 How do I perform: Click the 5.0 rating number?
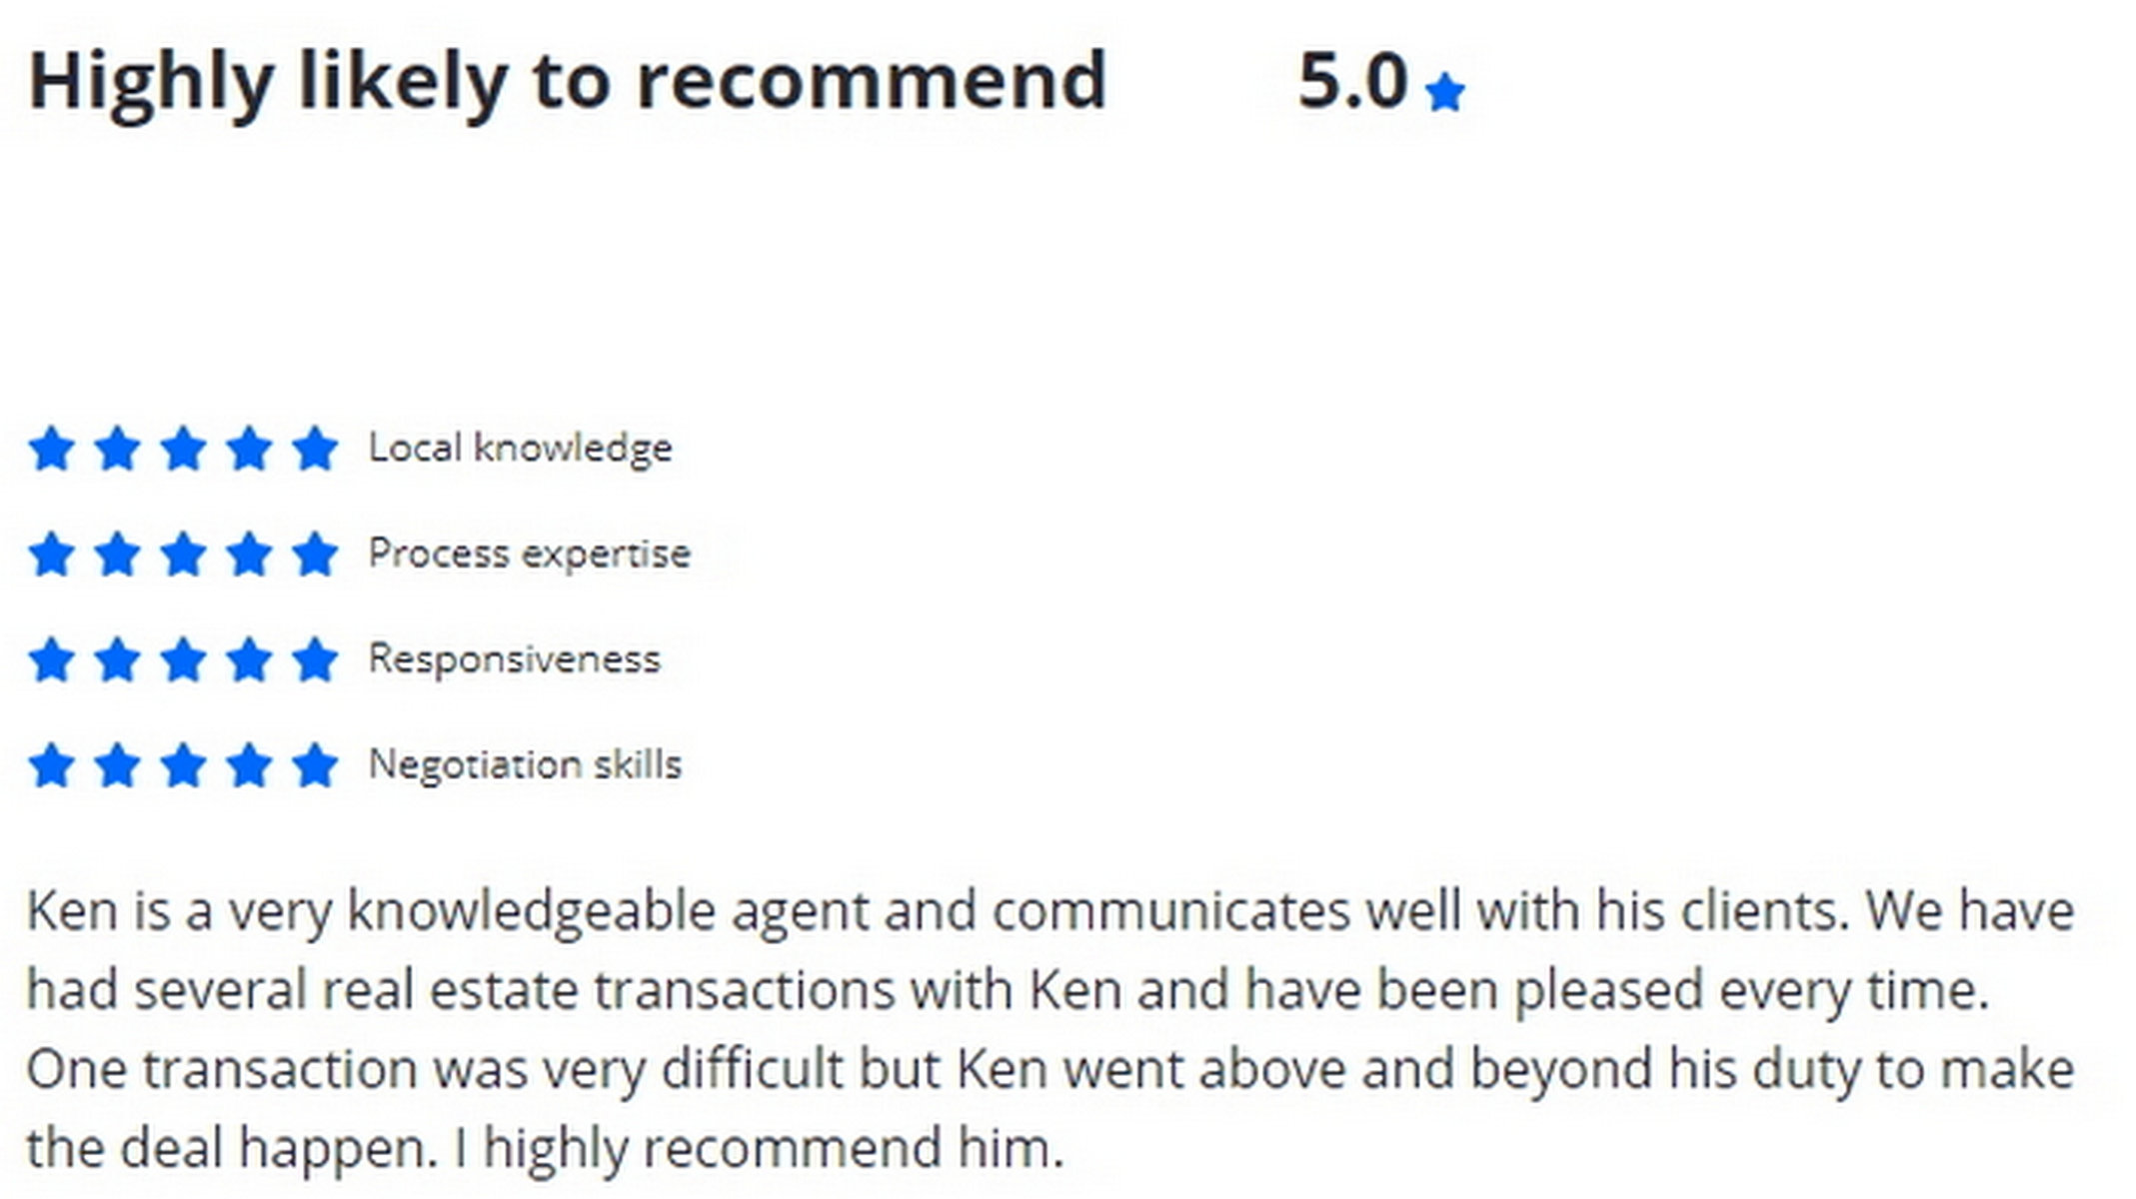[x=1351, y=82]
